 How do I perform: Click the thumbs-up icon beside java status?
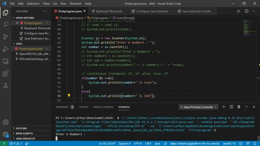tap(165, 144)
